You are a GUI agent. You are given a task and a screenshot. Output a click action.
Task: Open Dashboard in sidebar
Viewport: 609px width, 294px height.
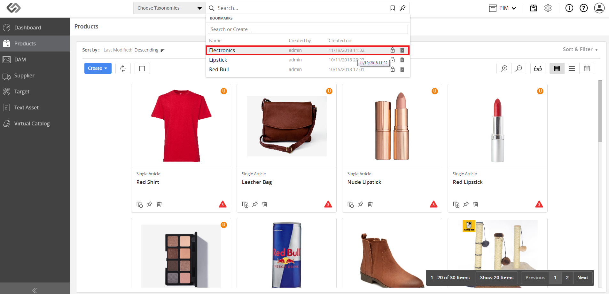[x=35, y=28]
